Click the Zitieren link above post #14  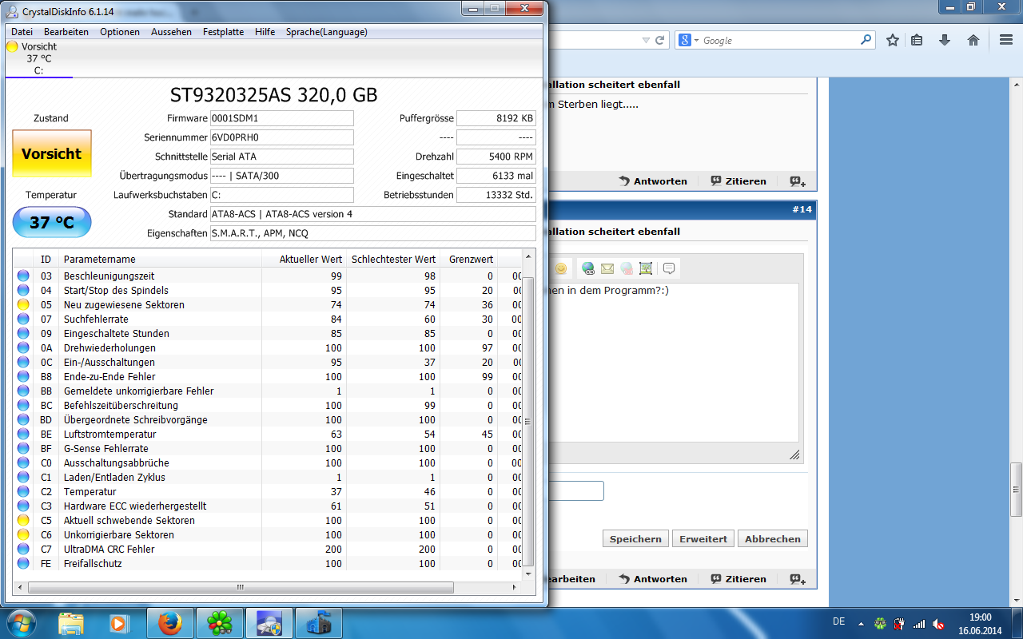point(738,181)
